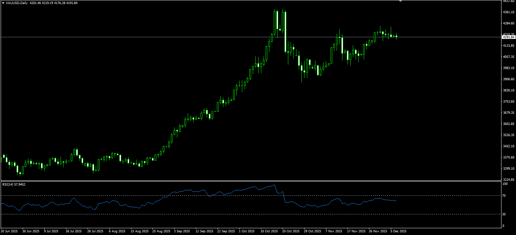This screenshot has width=516, height=235.
Task: Click the highlighted 4191.84 price tag
Action: tap(509, 37)
